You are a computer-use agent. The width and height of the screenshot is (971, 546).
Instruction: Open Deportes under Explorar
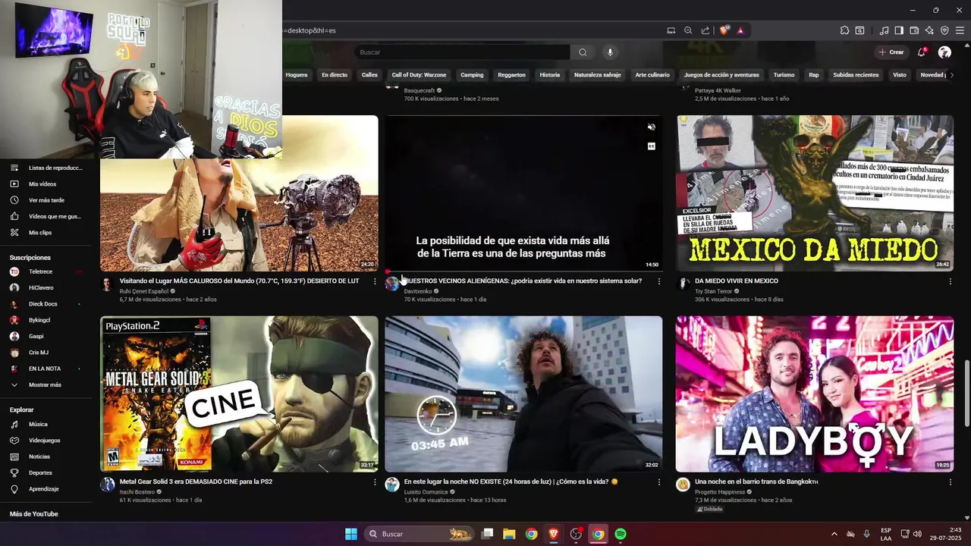[40, 473]
